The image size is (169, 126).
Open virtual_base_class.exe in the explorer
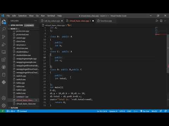pyautogui.click(x=26, y=104)
